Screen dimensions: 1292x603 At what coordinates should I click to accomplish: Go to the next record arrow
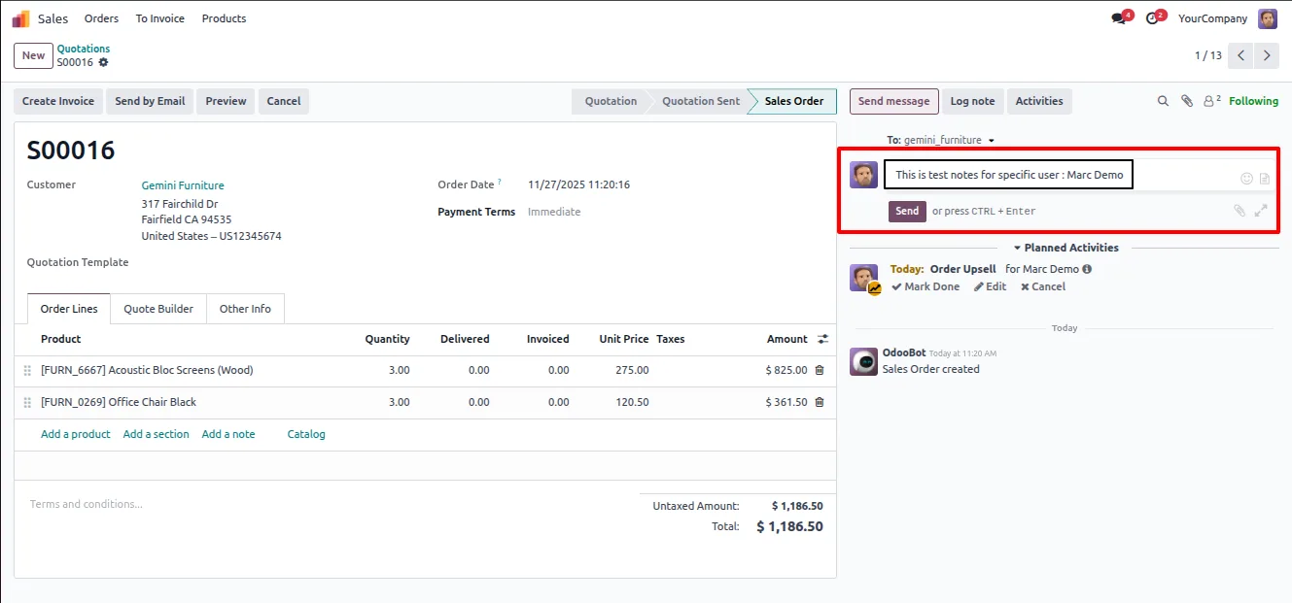click(1266, 55)
